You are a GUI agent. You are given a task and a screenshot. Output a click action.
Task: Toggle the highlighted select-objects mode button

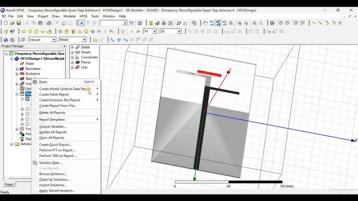pyautogui.click(x=81, y=23)
